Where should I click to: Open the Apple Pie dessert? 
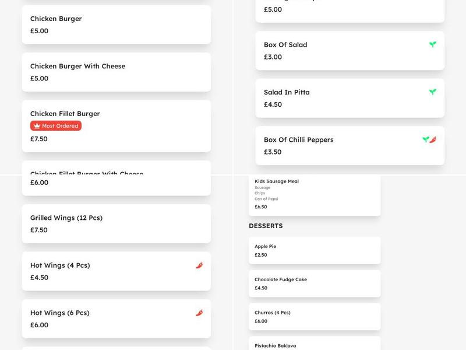pyautogui.click(x=314, y=250)
